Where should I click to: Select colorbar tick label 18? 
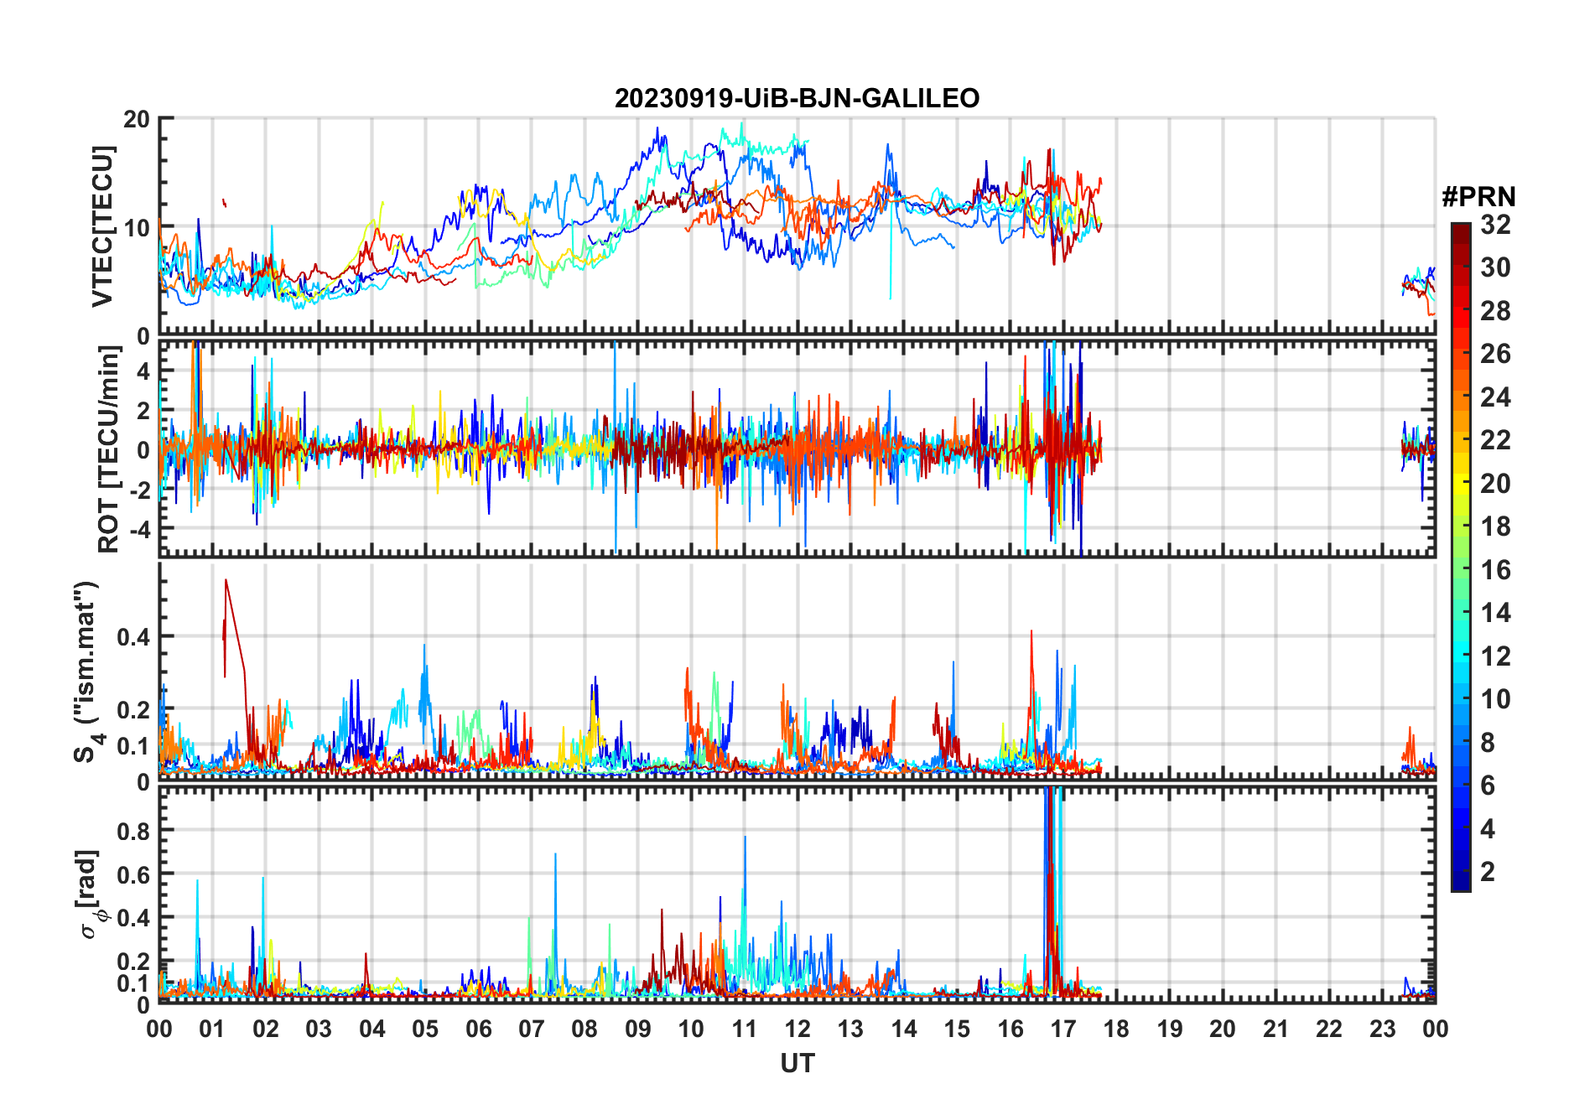(1495, 526)
